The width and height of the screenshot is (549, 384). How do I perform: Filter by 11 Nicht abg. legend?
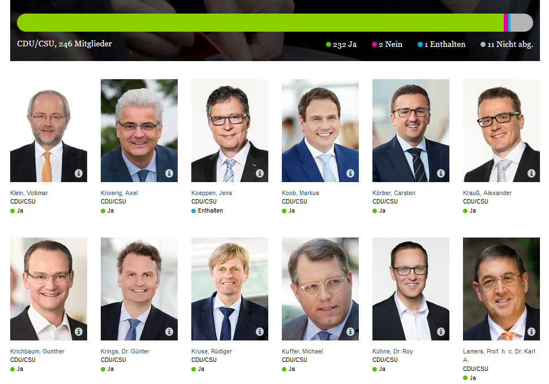(x=507, y=45)
